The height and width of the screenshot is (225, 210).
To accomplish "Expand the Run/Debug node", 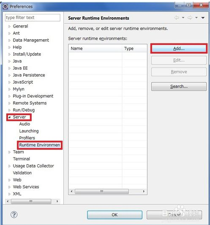I will point(9,110).
